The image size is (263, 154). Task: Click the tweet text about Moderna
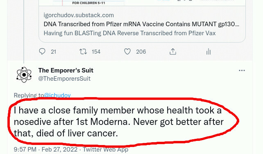(x=118, y=122)
